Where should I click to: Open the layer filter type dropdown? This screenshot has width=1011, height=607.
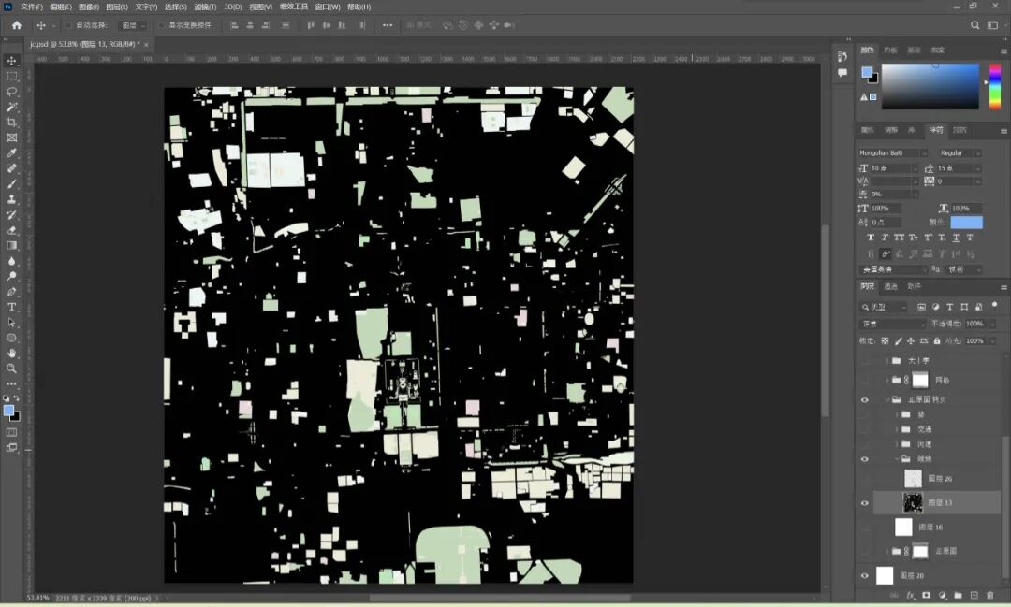pyautogui.click(x=884, y=307)
